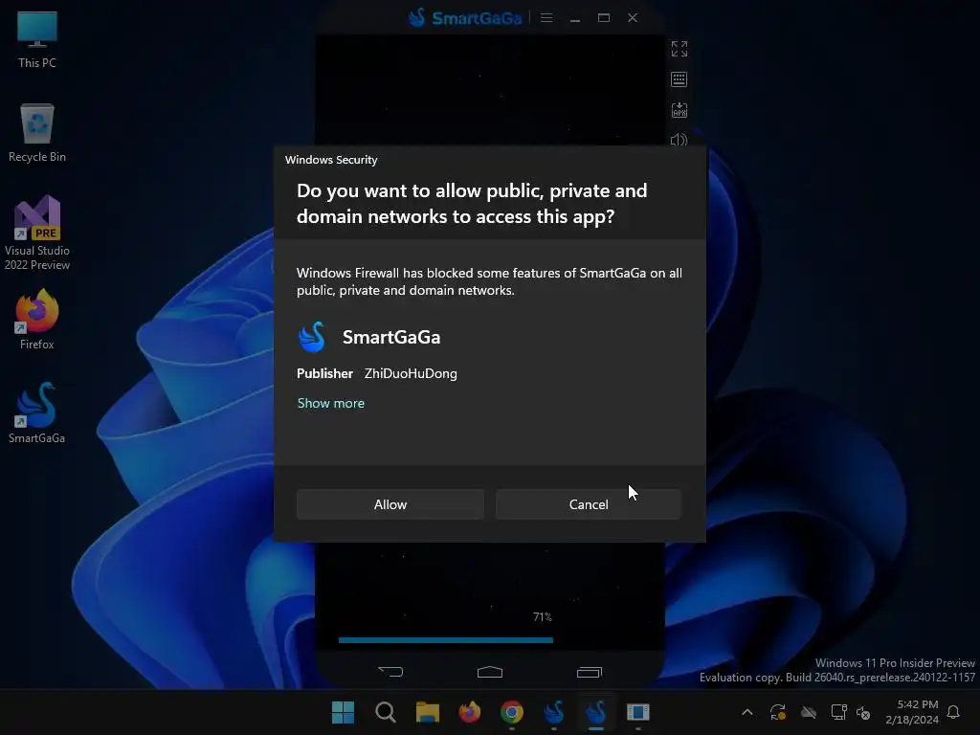Open the notification bell
Screen dimensions: 980x735
click(953, 712)
